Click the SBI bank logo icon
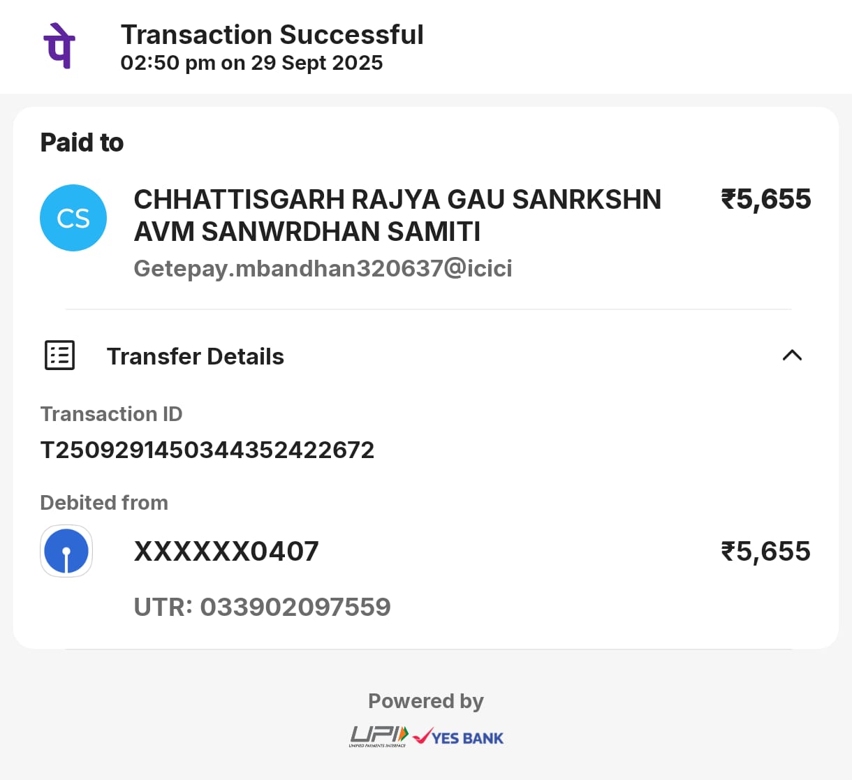Viewport: 852px width, 780px height. pos(66,551)
